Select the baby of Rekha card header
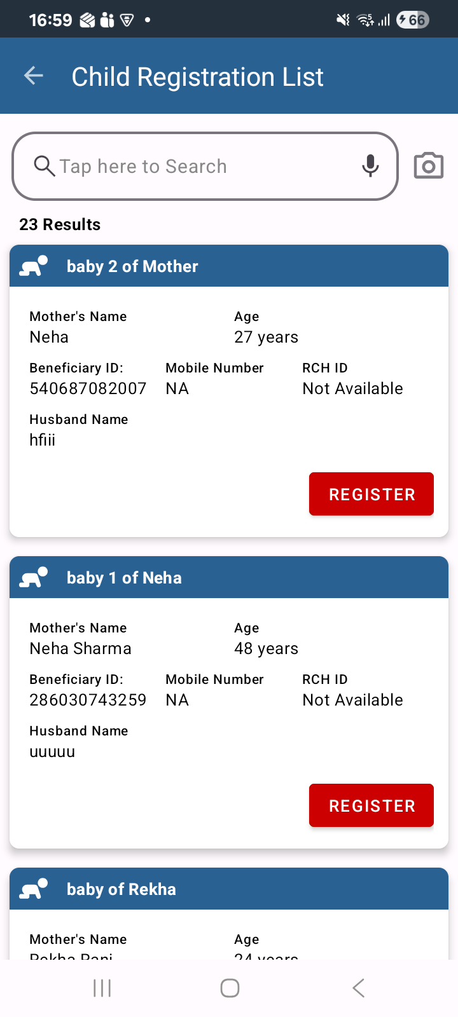458x1017 pixels. (229, 889)
